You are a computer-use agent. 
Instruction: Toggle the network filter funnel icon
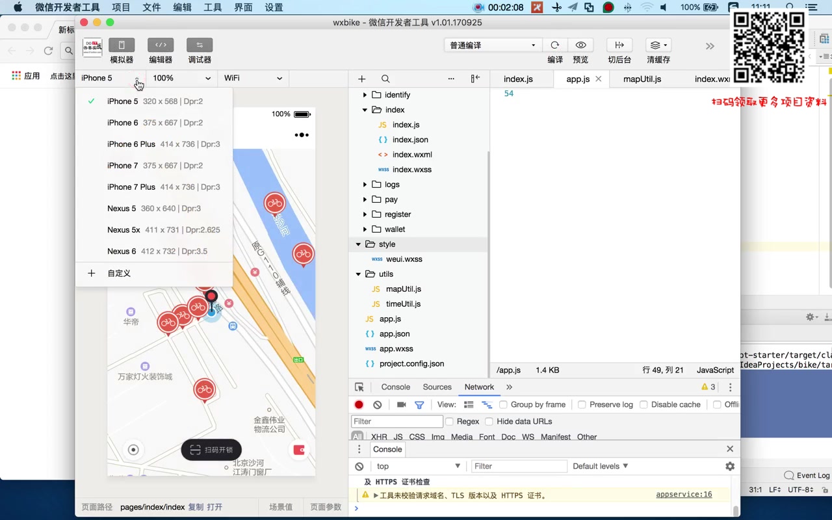coord(419,404)
